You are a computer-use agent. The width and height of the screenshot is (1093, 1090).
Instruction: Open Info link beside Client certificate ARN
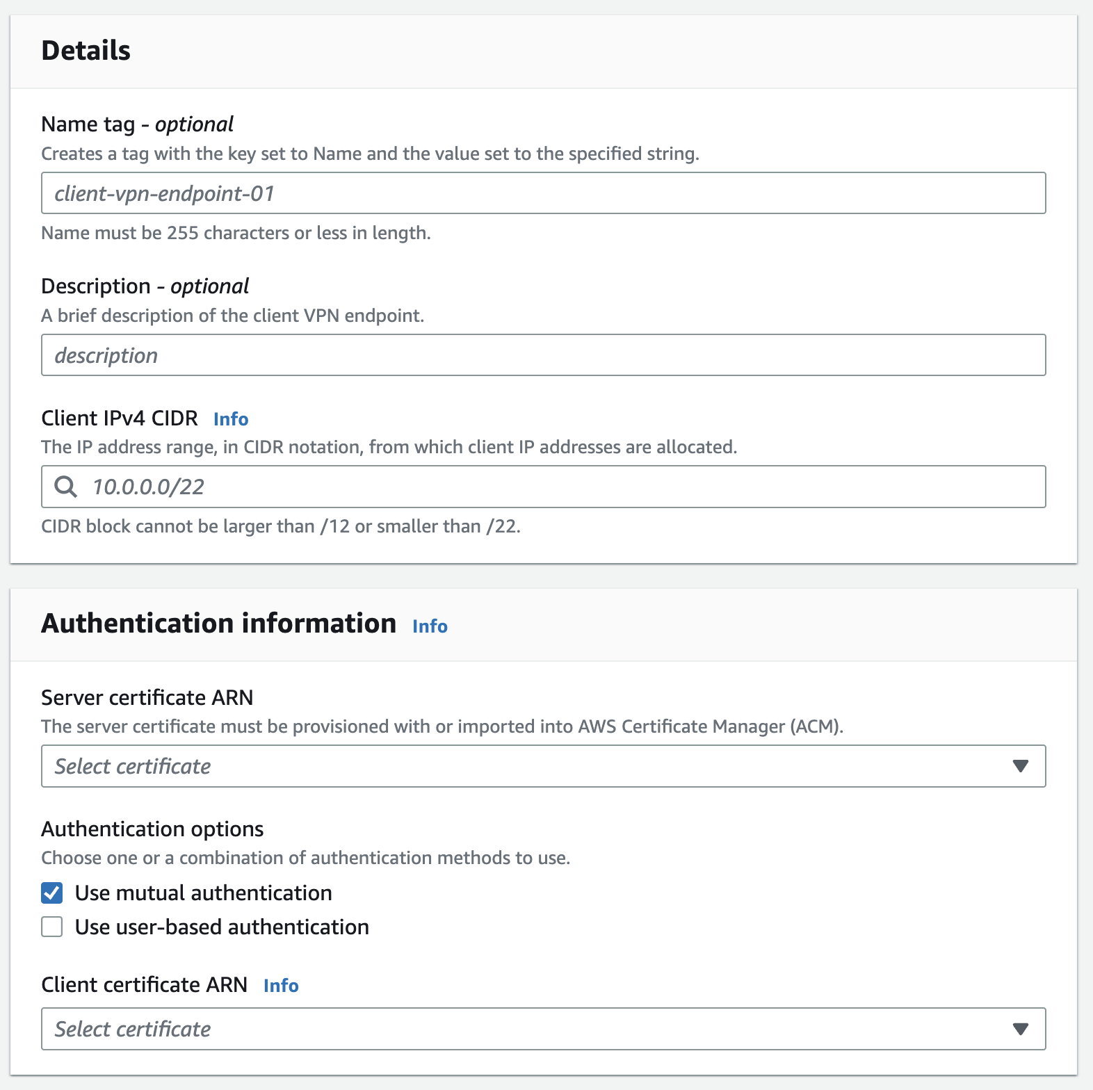tap(281, 986)
